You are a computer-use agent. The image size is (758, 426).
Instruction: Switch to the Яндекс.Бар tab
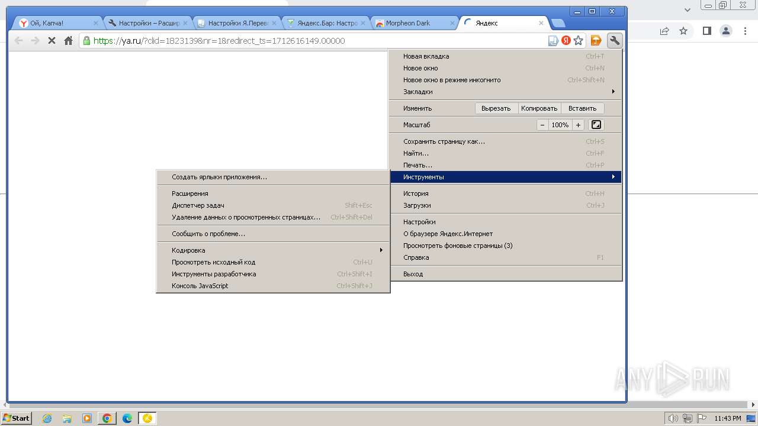[326, 23]
